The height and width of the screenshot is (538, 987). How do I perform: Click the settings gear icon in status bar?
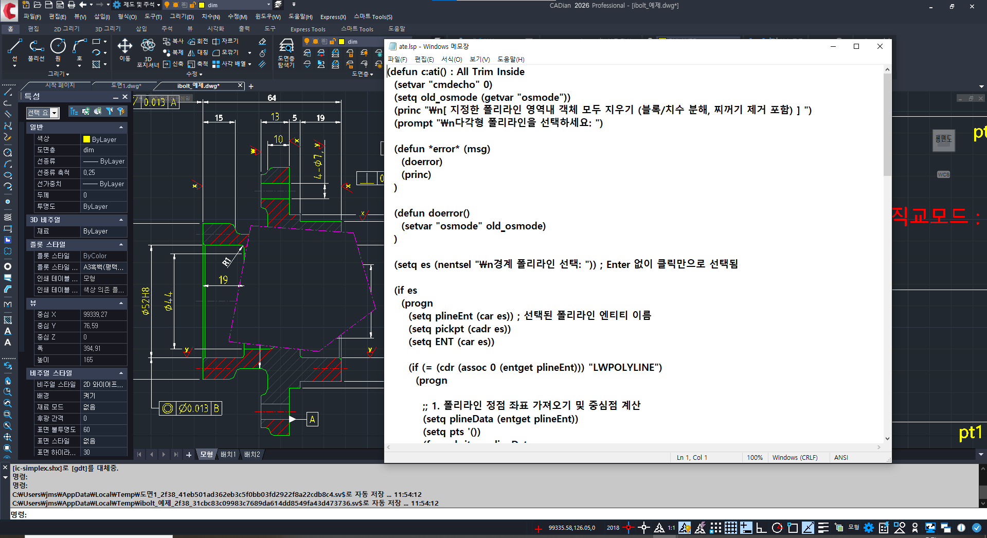click(869, 528)
